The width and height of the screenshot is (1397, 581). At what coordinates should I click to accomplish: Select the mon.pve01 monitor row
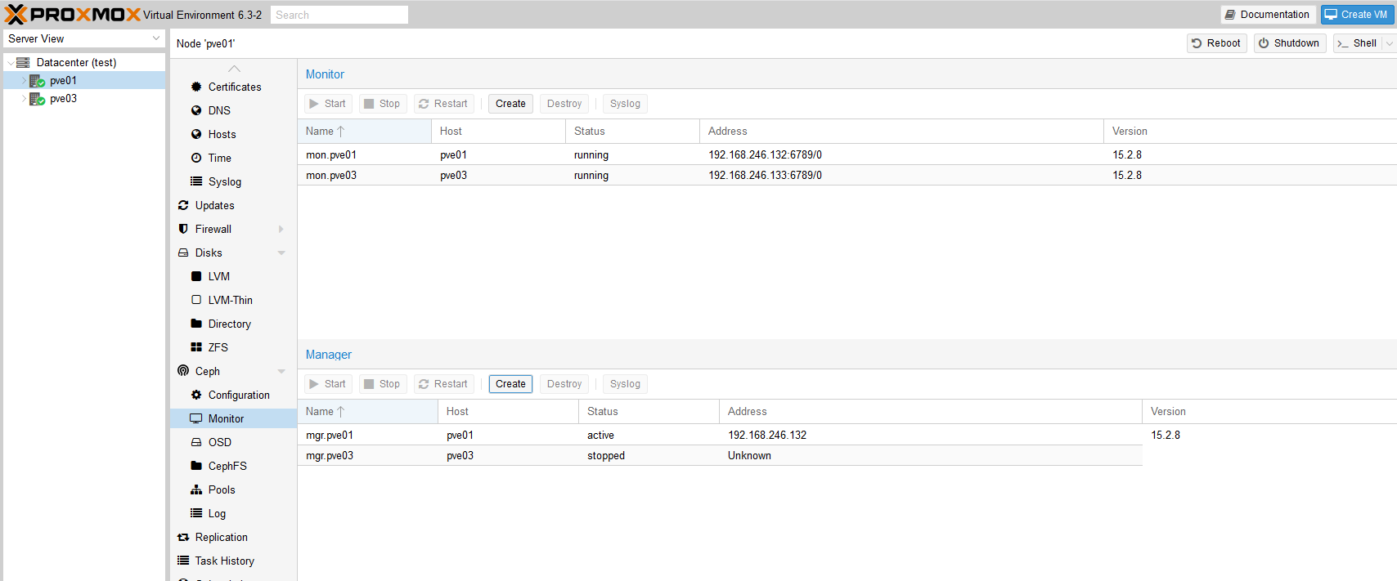[847, 154]
